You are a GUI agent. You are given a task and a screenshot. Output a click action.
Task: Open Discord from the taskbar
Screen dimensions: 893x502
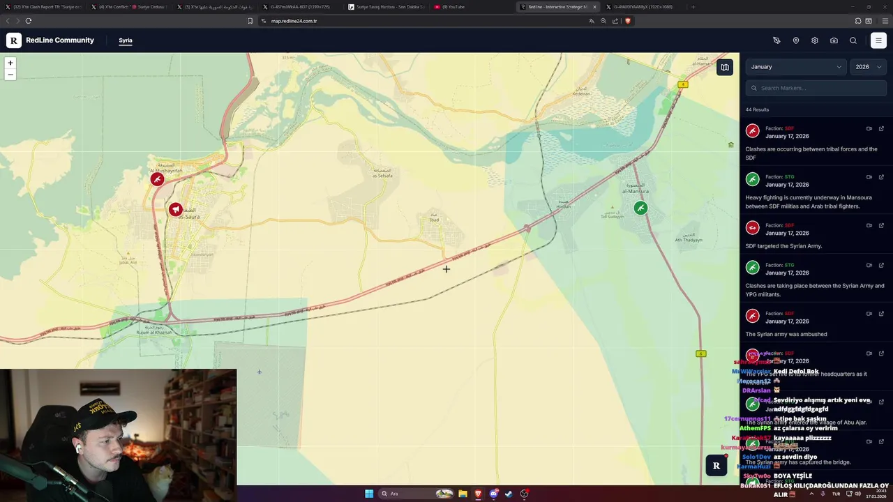coord(494,494)
